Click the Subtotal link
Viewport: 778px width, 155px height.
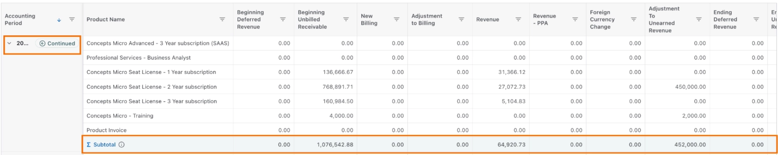[105, 145]
